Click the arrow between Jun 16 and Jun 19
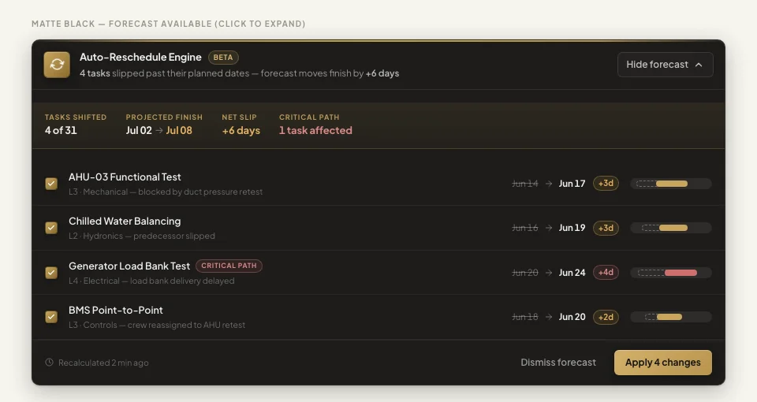The height and width of the screenshot is (402, 757). pos(549,228)
